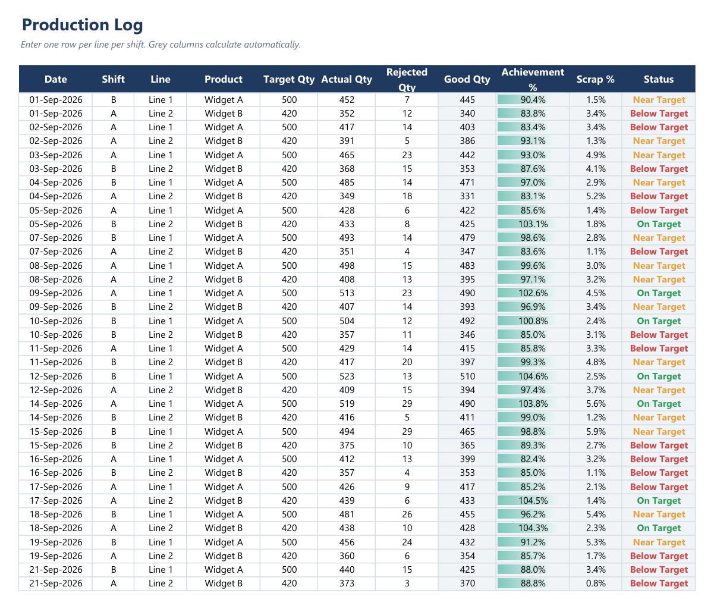Select Actual Qty 523 on 12-Sep Line 1
Image resolution: width=714 pixels, height=609 pixels.
(347, 376)
